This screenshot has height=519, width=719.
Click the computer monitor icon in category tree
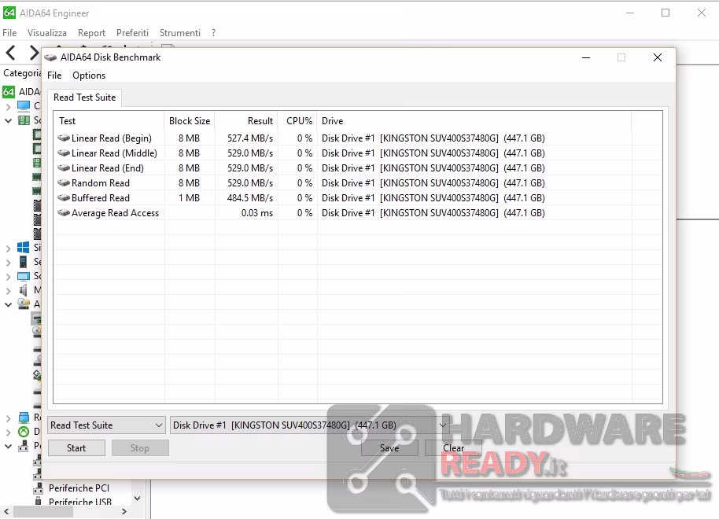(24, 106)
